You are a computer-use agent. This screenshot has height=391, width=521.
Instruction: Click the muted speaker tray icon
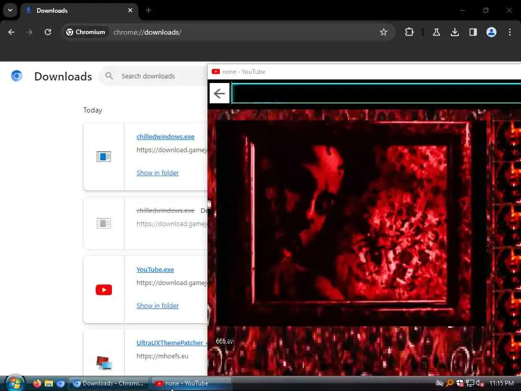point(480,383)
